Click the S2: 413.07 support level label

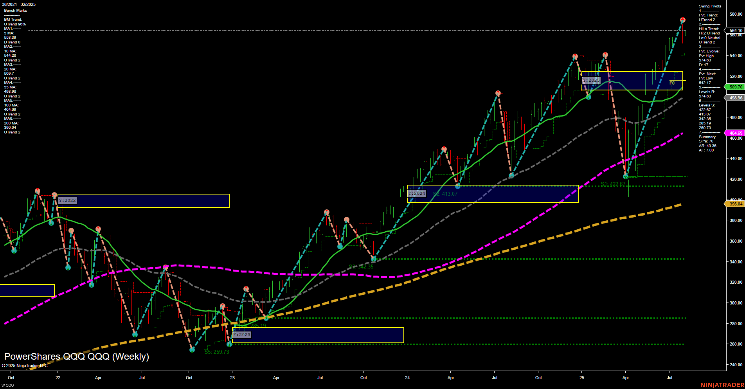[x=446, y=193]
